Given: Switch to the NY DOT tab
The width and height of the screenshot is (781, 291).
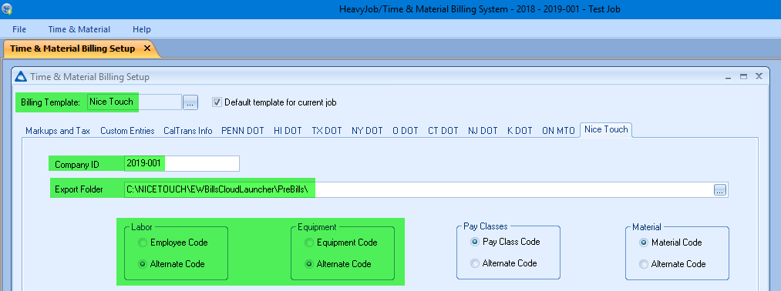Looking at the screenshot, I should click(367, 131).
